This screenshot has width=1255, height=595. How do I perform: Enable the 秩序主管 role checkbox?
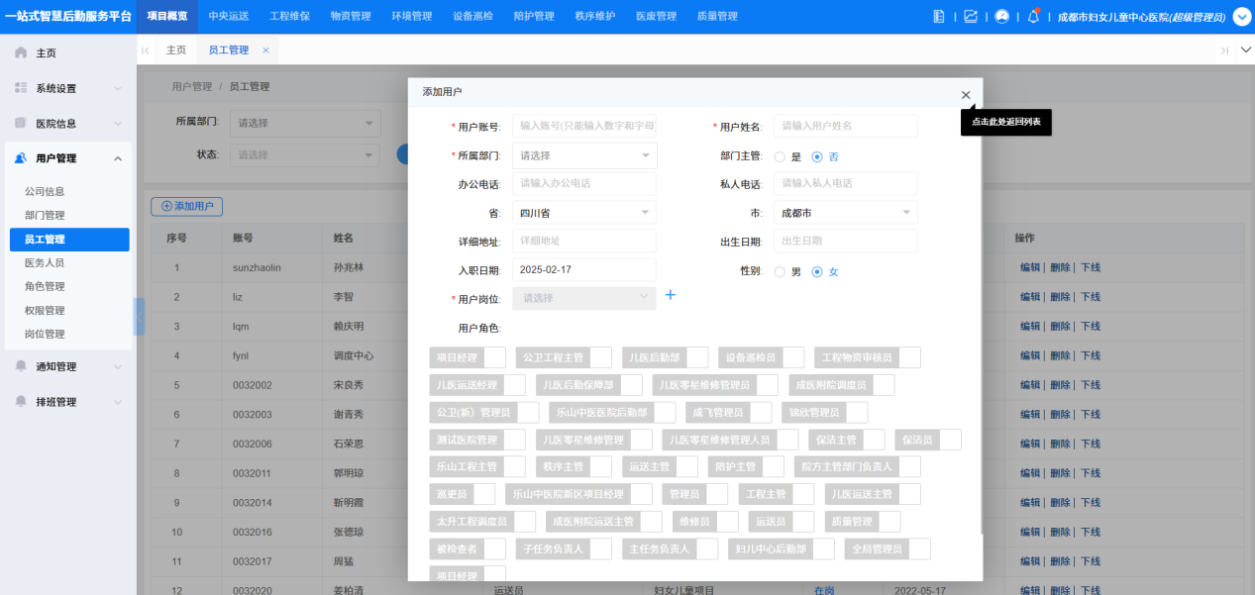click(x=600, y=466)
